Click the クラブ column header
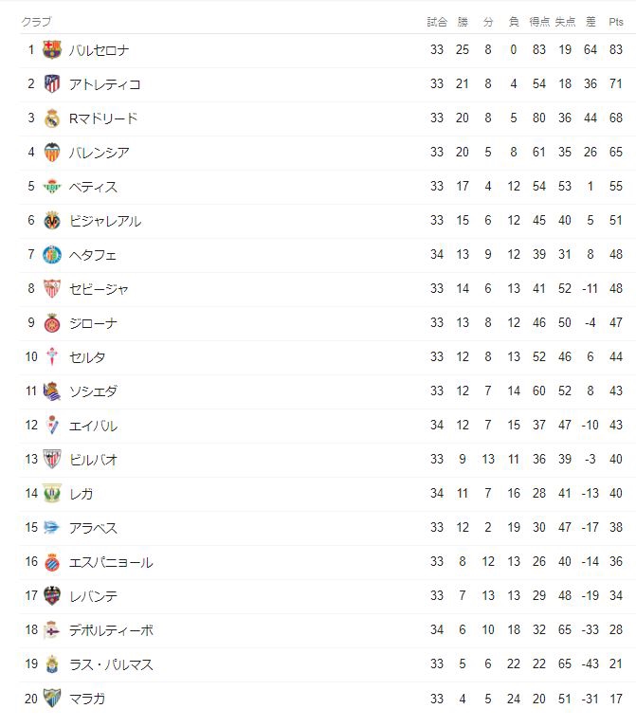 [36, 22]
